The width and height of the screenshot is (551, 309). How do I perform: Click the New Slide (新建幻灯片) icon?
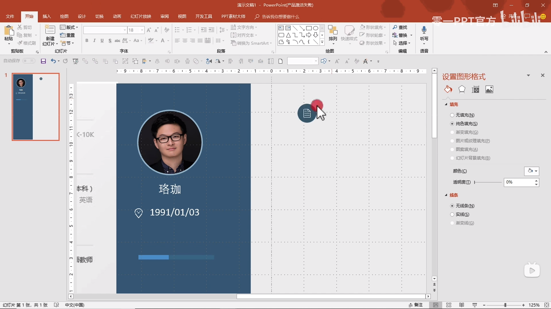(50, 30)
